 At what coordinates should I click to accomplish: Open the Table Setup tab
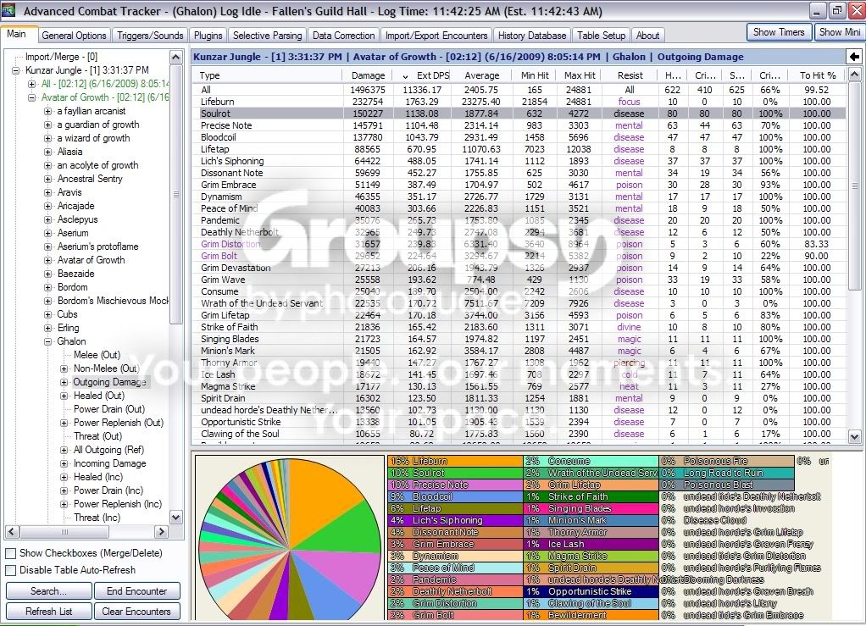point(602,36)
